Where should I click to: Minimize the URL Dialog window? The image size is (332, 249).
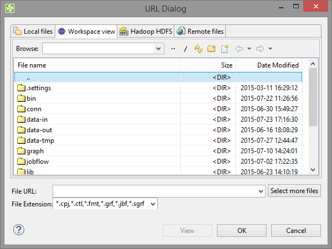click(281, 7)
